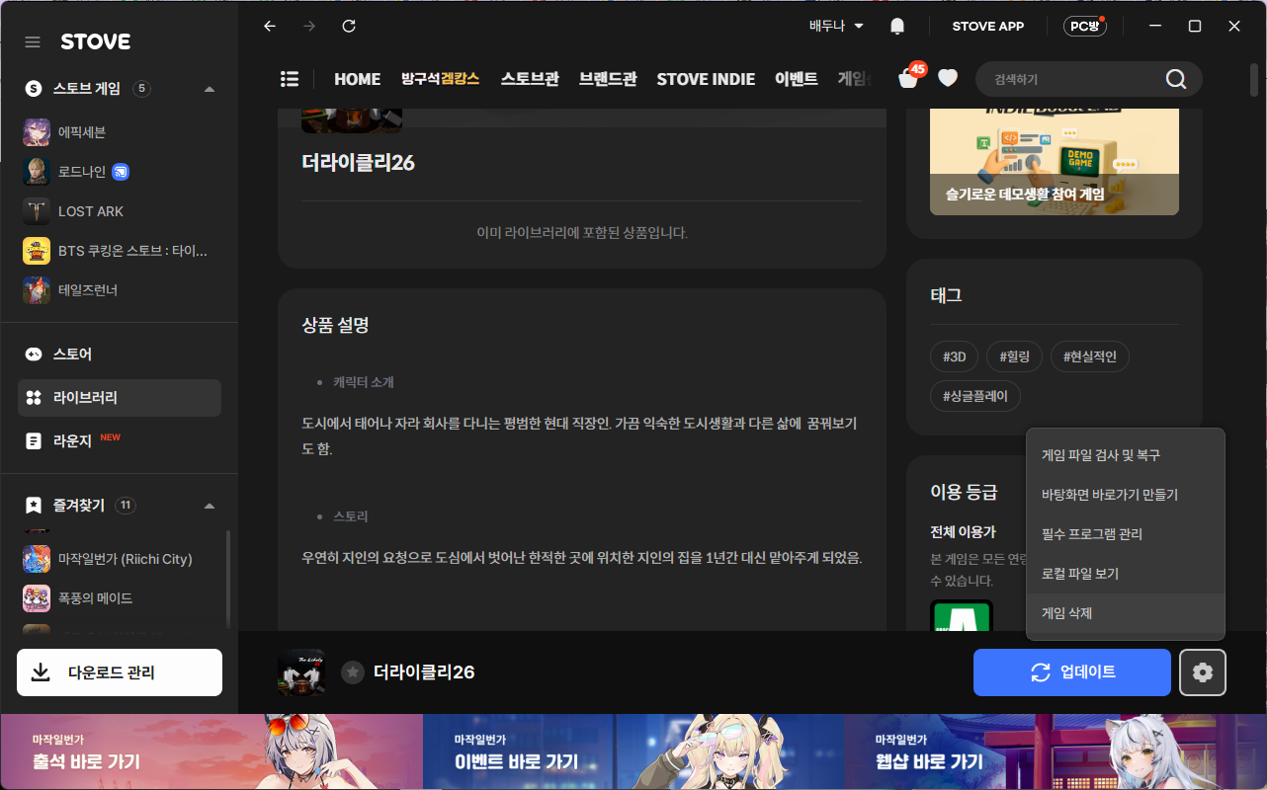The height and width of the screenshot is (790, 1267).
Task: Collapse the 스토브 게임 section
Action: point(209,89)
